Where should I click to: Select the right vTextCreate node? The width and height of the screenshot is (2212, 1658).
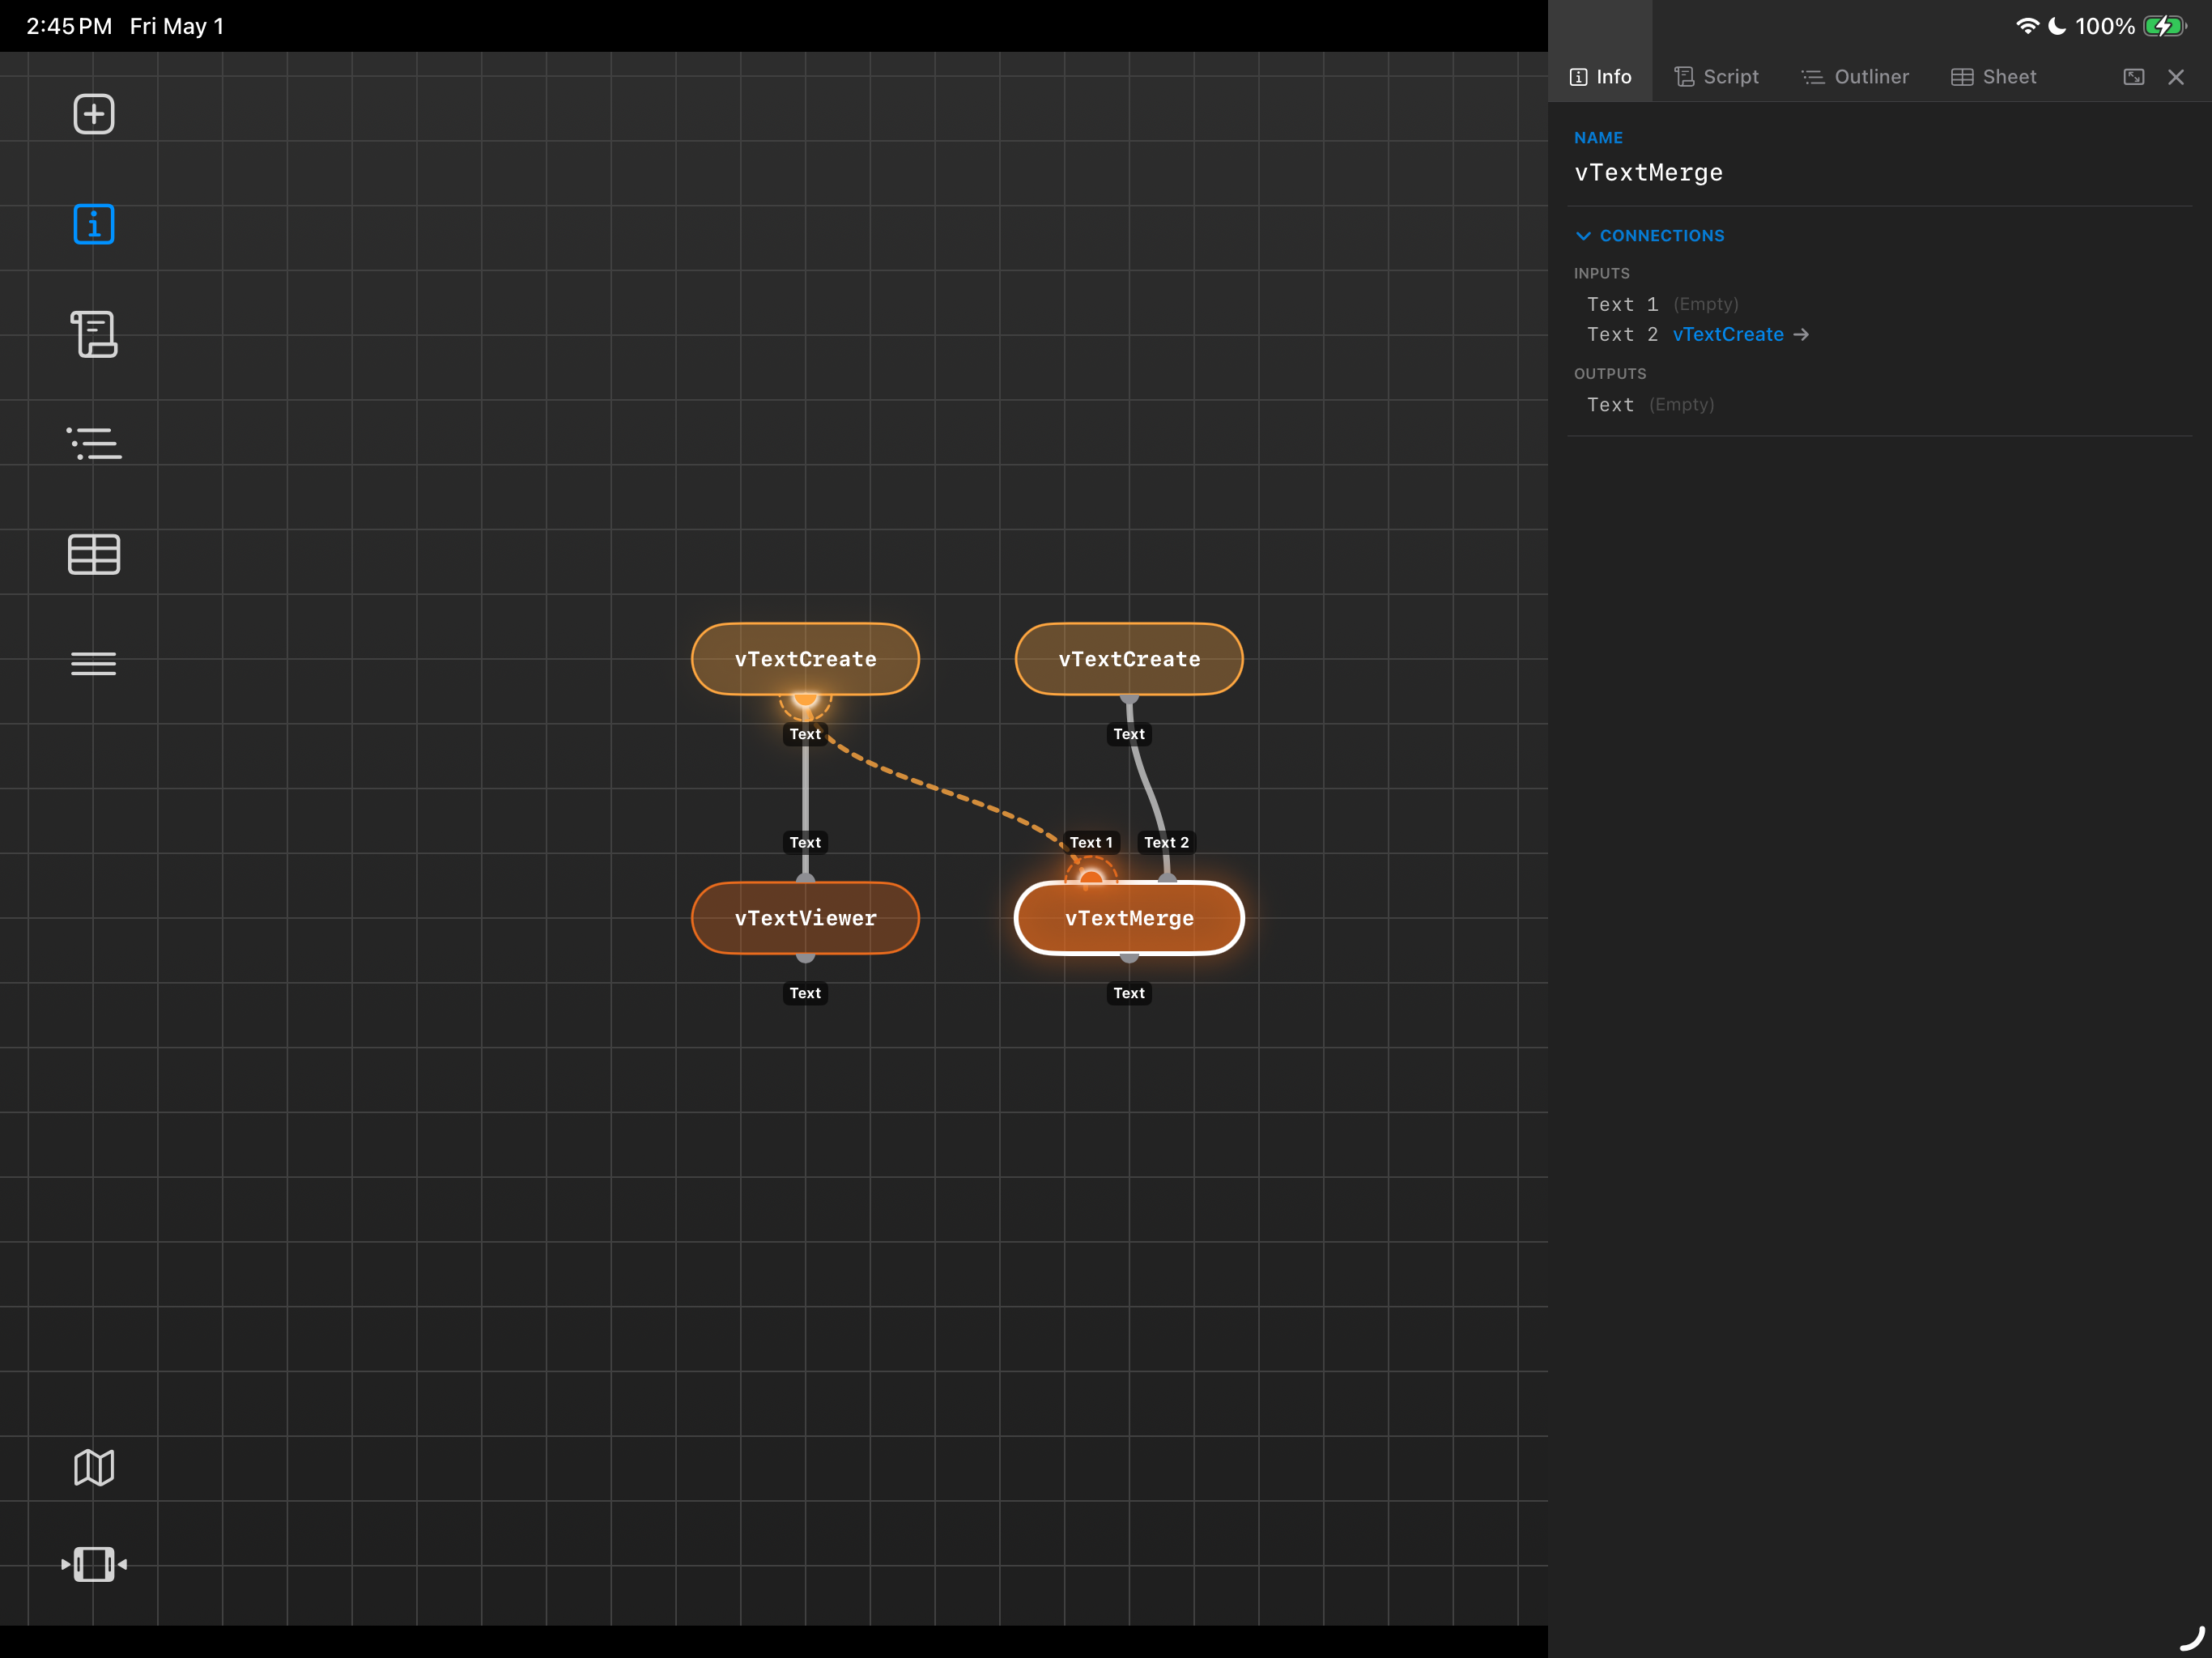[x=1129, y=659]
